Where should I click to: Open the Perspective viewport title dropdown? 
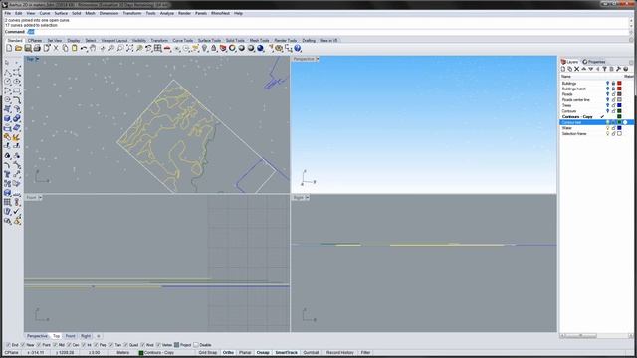(318, 59)
